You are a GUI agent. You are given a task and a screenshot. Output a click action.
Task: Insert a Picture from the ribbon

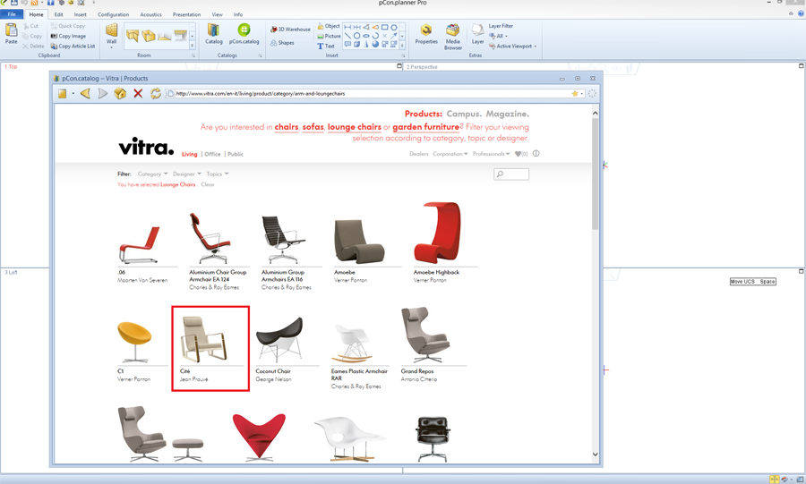tap(329, 36)
